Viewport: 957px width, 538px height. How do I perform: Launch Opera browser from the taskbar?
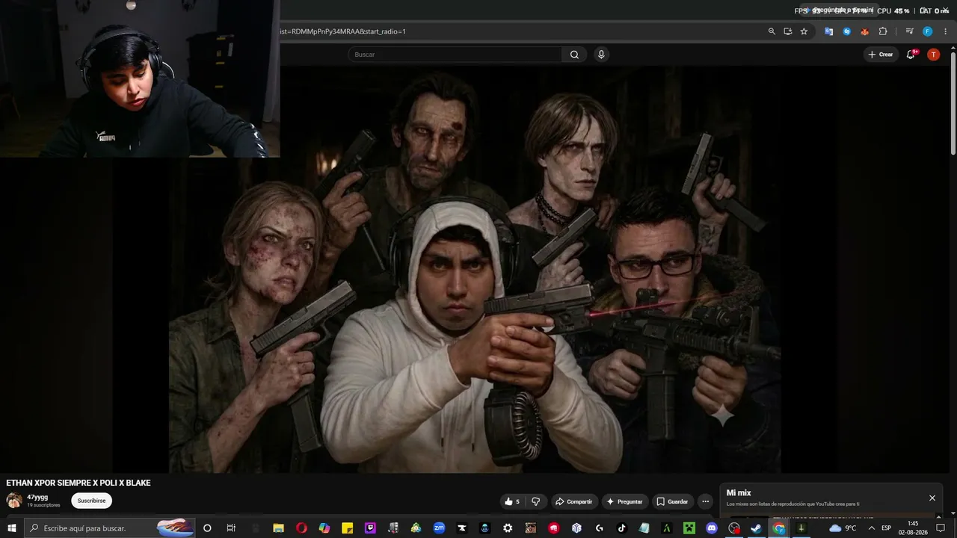(x=301, y=528)
